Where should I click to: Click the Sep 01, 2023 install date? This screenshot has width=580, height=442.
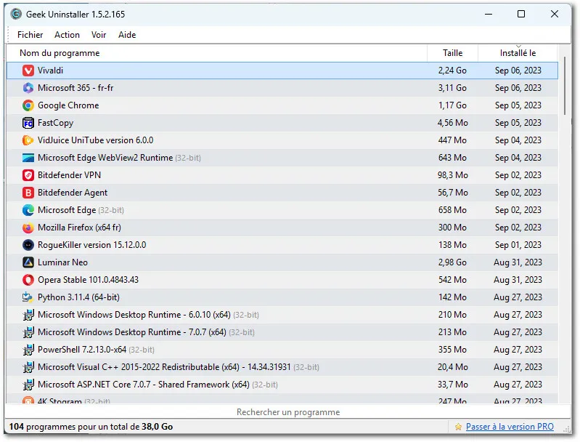(518, 245)
